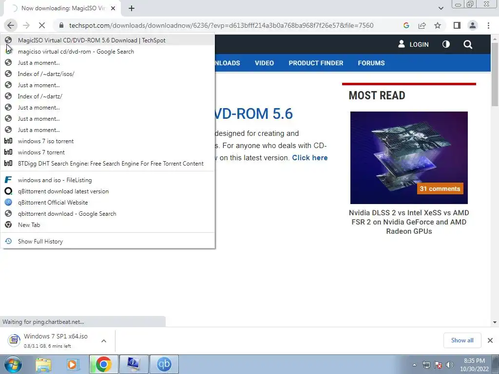499x374 pixels.
Task: Select 'qbittorrent download - Google Search' history entry
Action: [x=108, y=214]
